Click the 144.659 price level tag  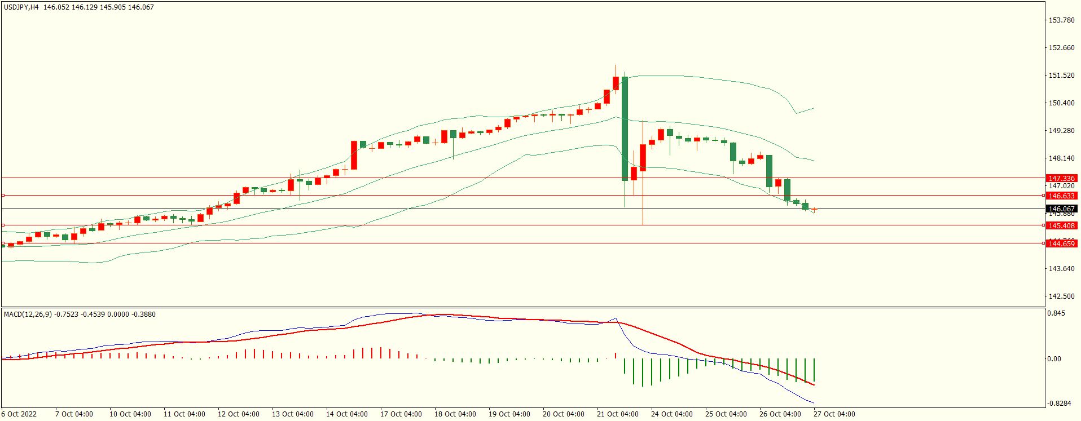(1061, 243)
